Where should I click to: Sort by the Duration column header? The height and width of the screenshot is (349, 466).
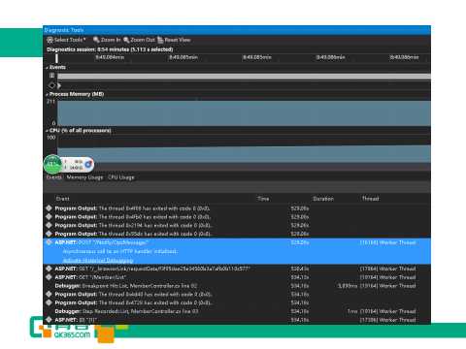pyautogui.click(x=323, y=199)
